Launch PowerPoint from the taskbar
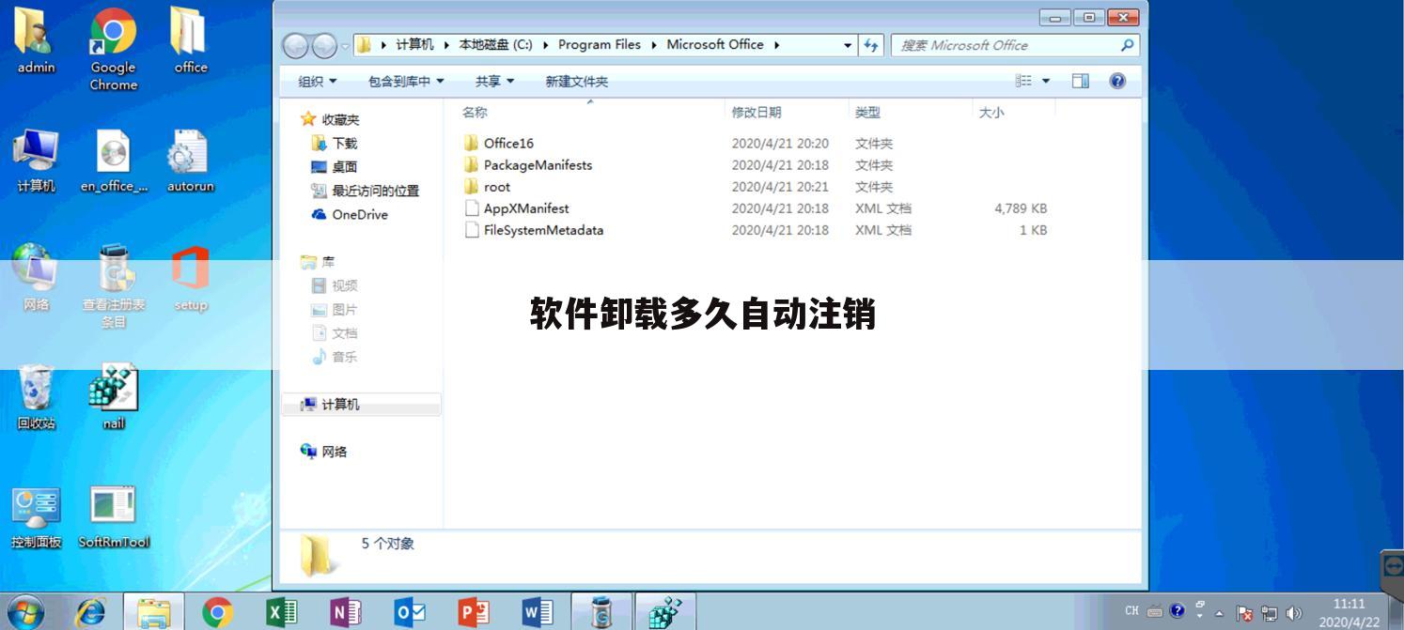The image size is (1404, 630). [x=474, y=612]
